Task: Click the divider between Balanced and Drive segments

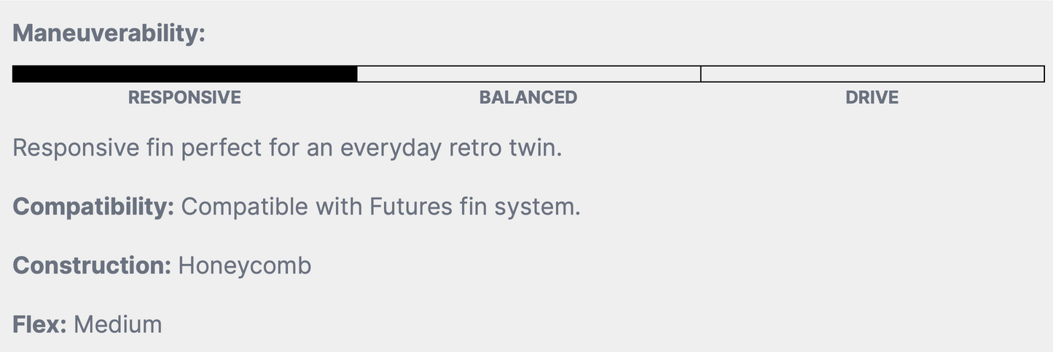Action: coord(701,73)
